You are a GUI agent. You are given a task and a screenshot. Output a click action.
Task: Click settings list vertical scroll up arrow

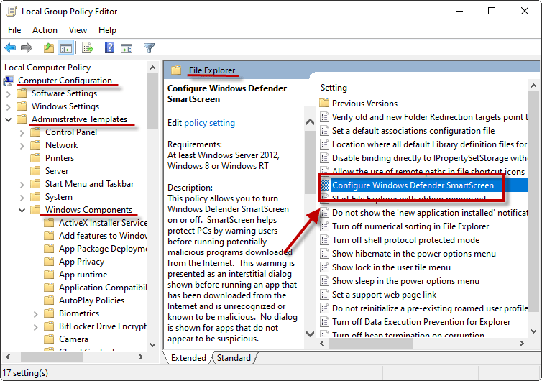click(533, 86)
